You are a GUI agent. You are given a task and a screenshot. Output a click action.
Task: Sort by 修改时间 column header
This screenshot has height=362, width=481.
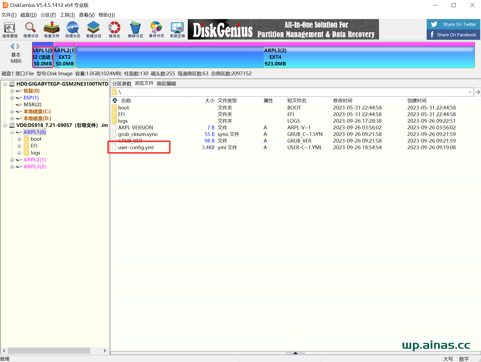(343, 100)
